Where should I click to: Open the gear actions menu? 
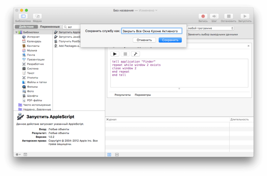[x=18, y=154]
